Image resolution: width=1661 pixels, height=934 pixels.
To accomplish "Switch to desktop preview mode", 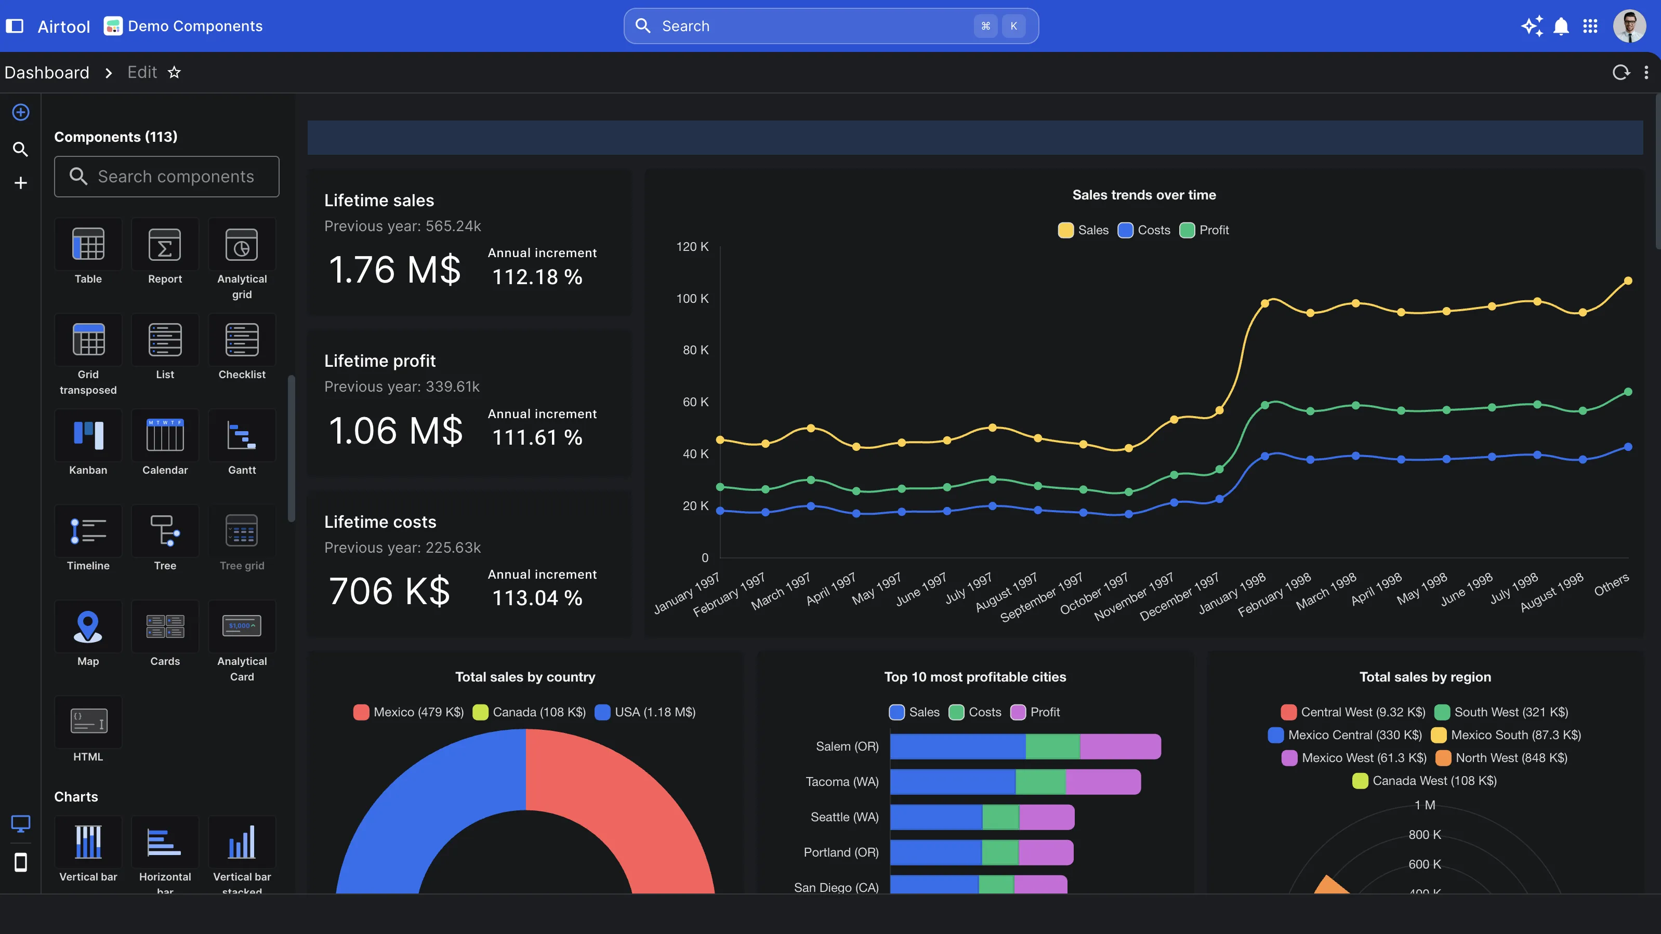I will pyautogui.click(x=21, y=823).
